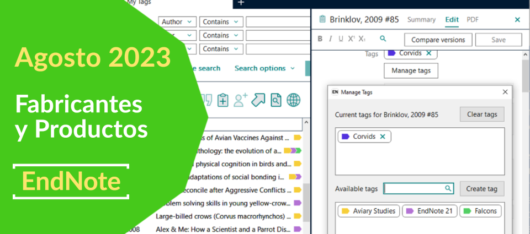Switch to the Edit tab
Image resolution: width=530 pixels, height=234 pixels.
tap(452, 20)
